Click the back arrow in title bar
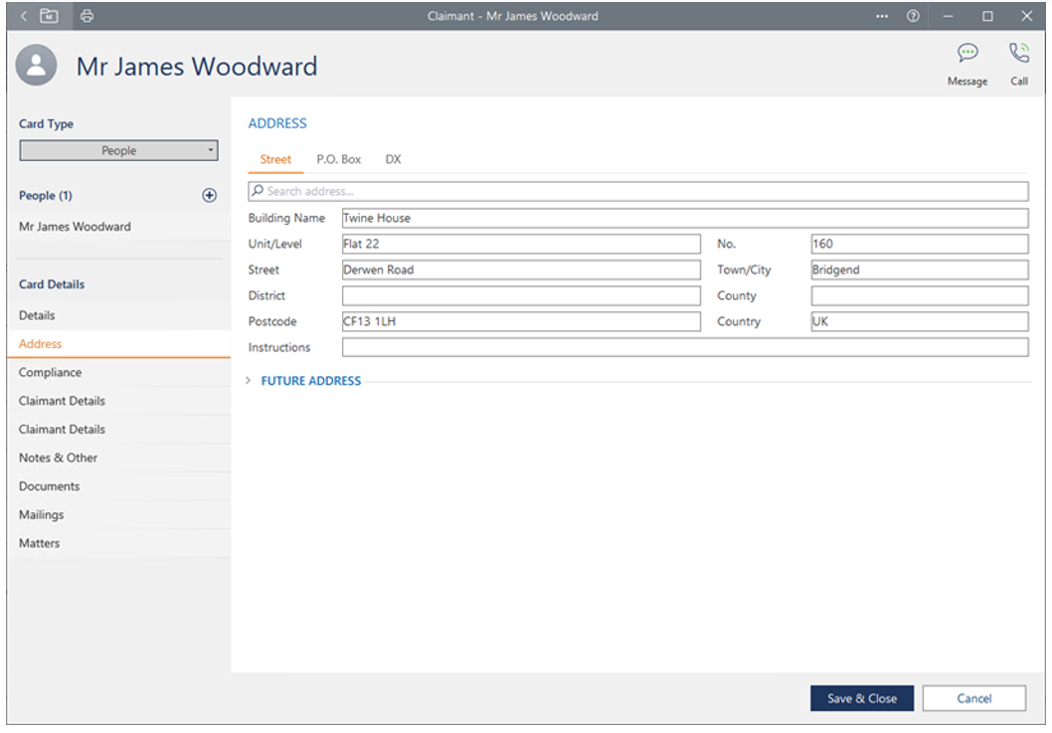 [24, 16]
